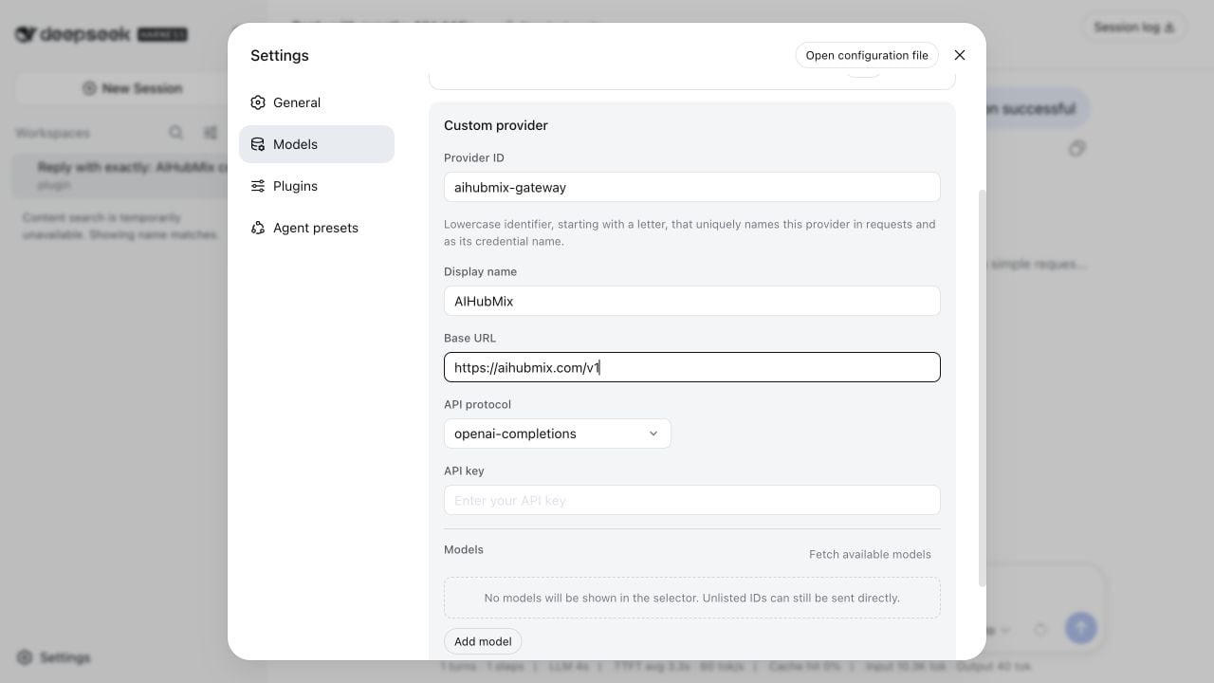The image size is (1214, 683).
Task: Switch to the Plugins settings tab
Action: (317, 186)
